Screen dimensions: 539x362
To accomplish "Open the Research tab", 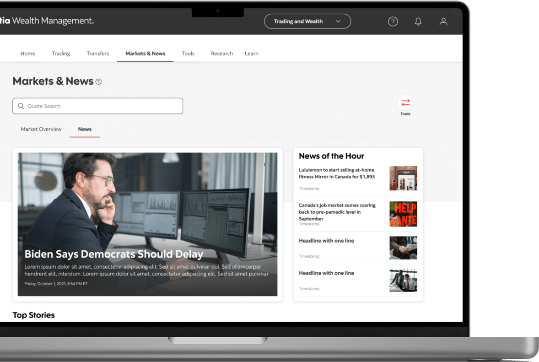I will coord(222,54).
